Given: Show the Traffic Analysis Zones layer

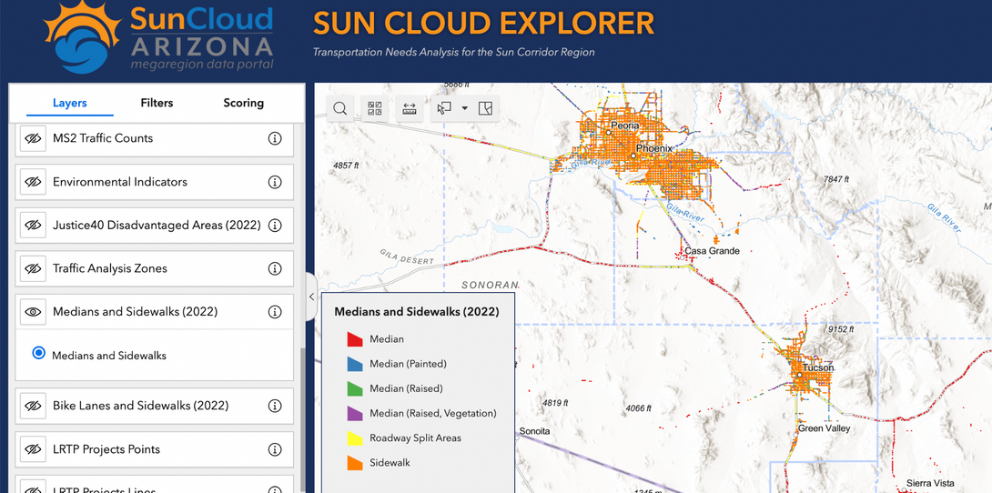Looking at the screenshot, I should tap(33, 268).
